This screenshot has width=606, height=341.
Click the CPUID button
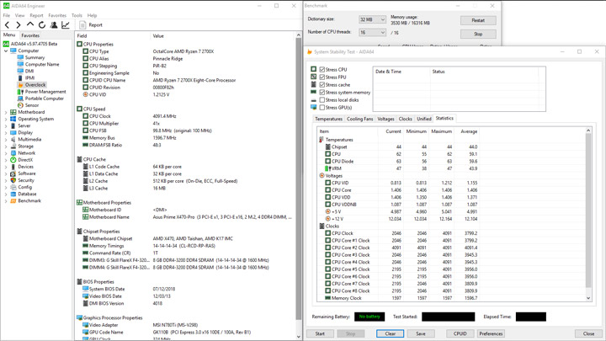coord(460,333)
